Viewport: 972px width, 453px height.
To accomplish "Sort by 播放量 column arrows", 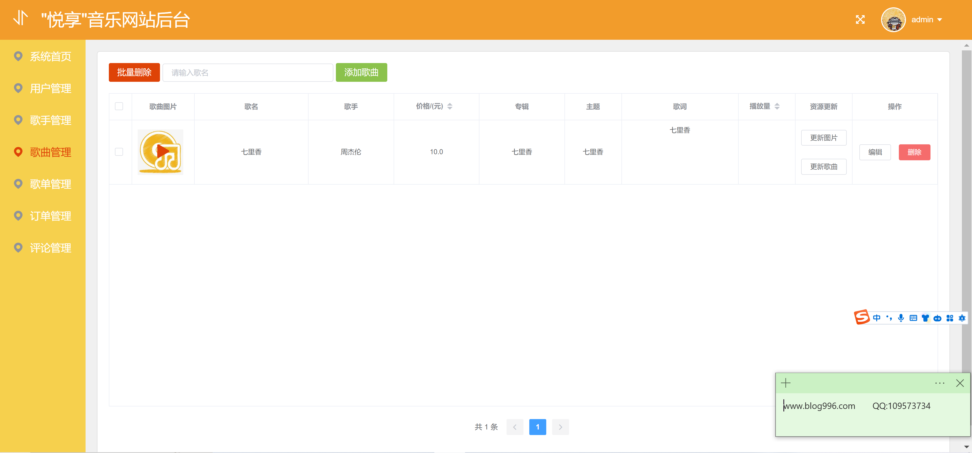I will coord(777,106).
